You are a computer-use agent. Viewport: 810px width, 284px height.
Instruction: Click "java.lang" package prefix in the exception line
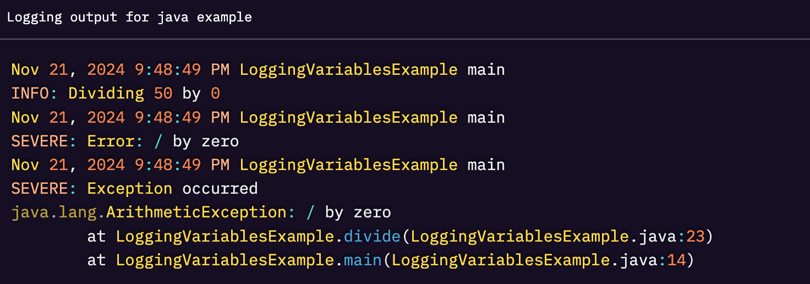54,212
